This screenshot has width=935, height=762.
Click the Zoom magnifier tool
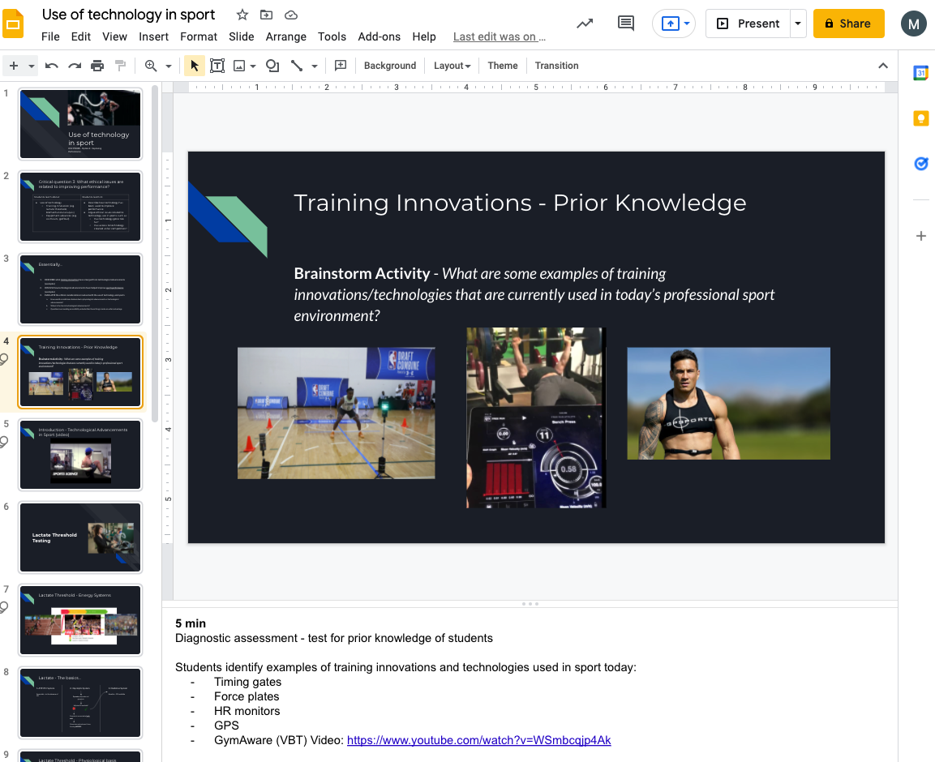tap(151, 66)
